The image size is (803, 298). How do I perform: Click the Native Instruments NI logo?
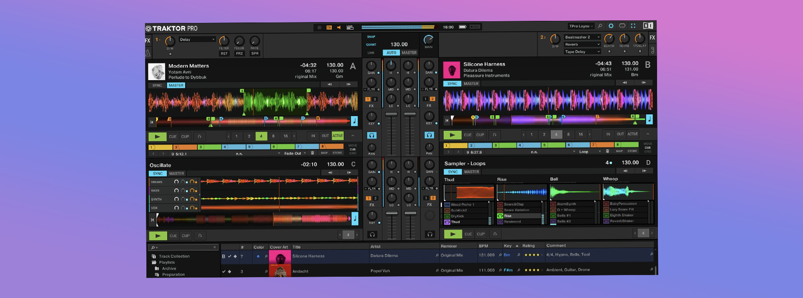point(648,25)
